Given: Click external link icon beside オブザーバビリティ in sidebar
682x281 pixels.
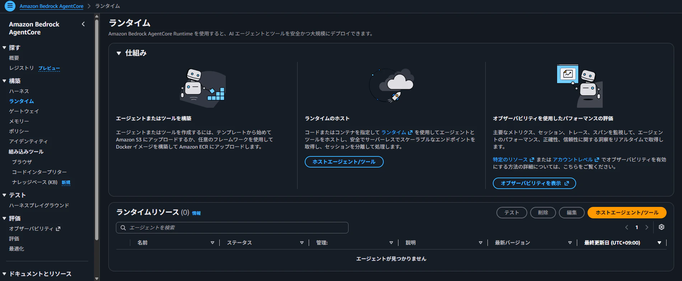Looking at the screenshot, I should [58, 229].
